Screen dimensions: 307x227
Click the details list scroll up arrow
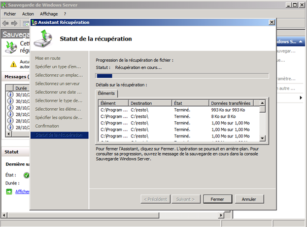pos(262,103)
